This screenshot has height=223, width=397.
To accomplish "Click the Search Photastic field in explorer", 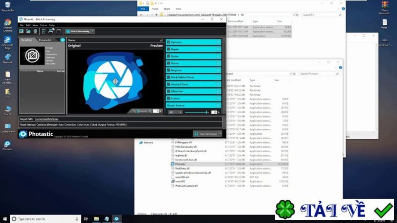I will pos(319,74).
